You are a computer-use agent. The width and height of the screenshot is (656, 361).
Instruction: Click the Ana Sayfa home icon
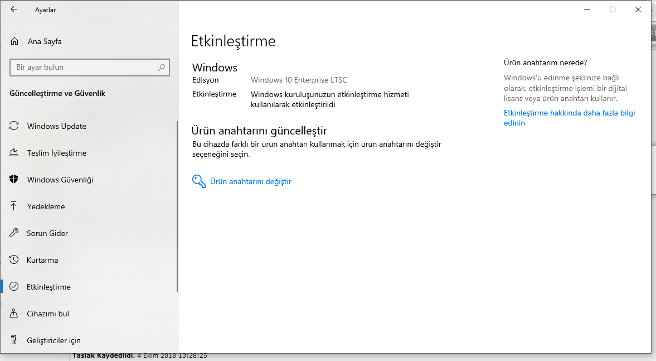[14, 41]
